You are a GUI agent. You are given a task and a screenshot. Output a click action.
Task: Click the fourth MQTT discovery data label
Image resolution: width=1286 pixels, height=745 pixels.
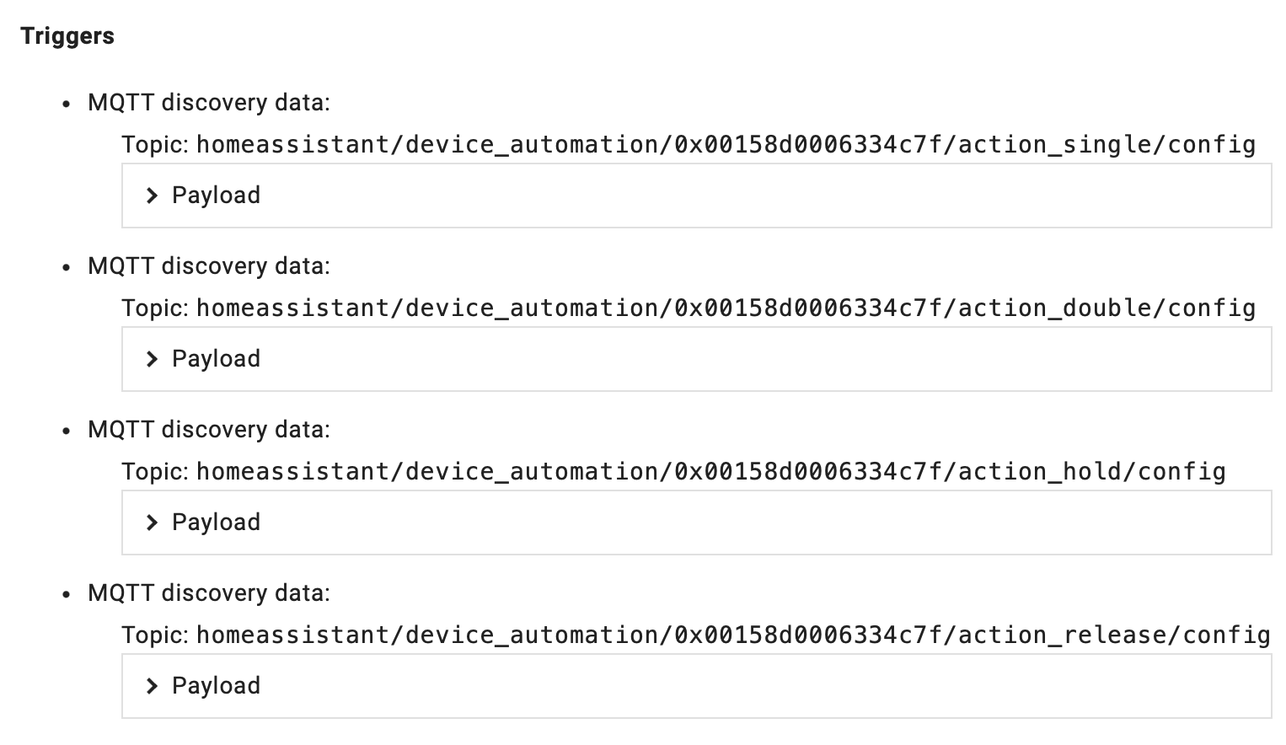coord(209,593)
